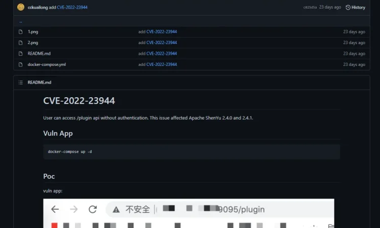Screen dimensions: 380x228
Task: Click '23 days ago' timestamp in 2.png row
Action: click(x=354, y=43)
